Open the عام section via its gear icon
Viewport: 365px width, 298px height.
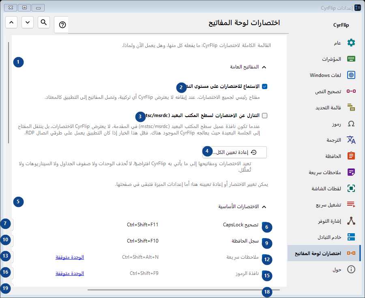click(x=351, y=43)
